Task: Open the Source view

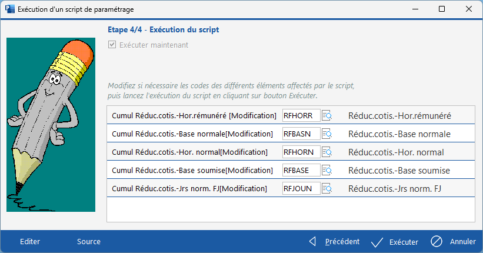Action: [89, 241]
